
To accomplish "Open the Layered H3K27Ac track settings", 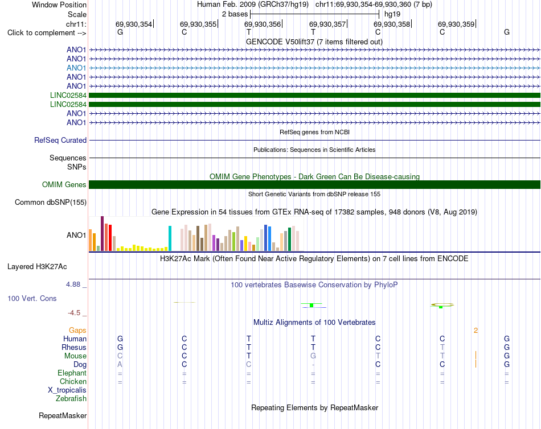I will click(x=37, y=267).
